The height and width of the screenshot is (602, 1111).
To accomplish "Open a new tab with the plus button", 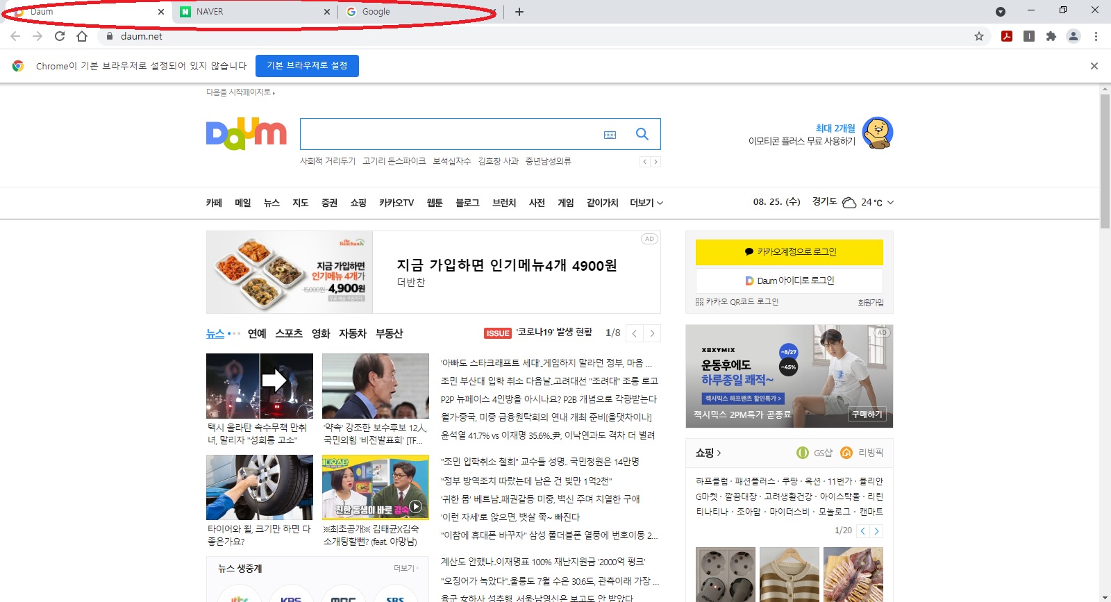I will tap(519, 12).
